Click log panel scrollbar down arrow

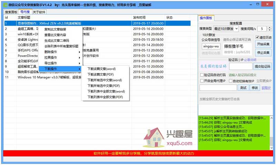click(271, 148)
